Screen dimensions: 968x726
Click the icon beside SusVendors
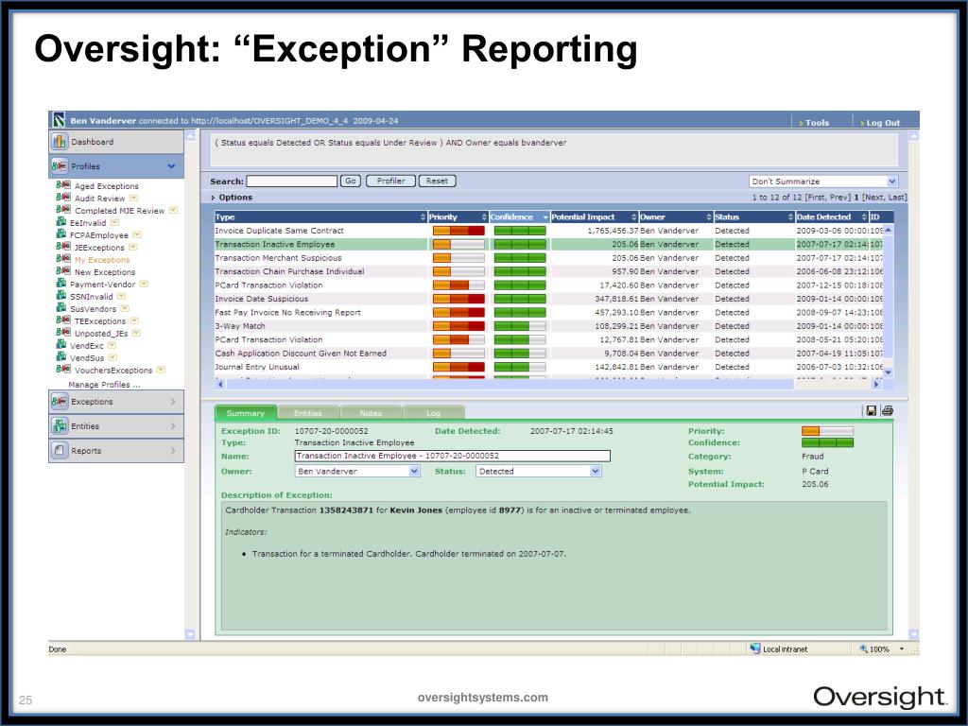coord(61,308)
